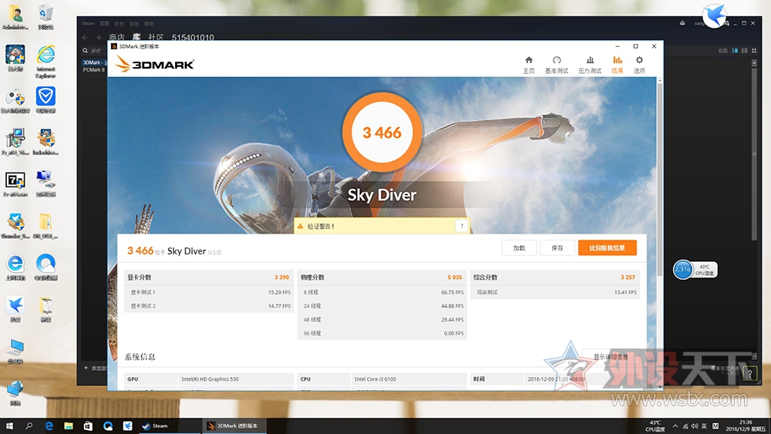This screenshot has height=434, width=771.
Task: Switch Steam library to detail view
Action: [x=735, y=51]
